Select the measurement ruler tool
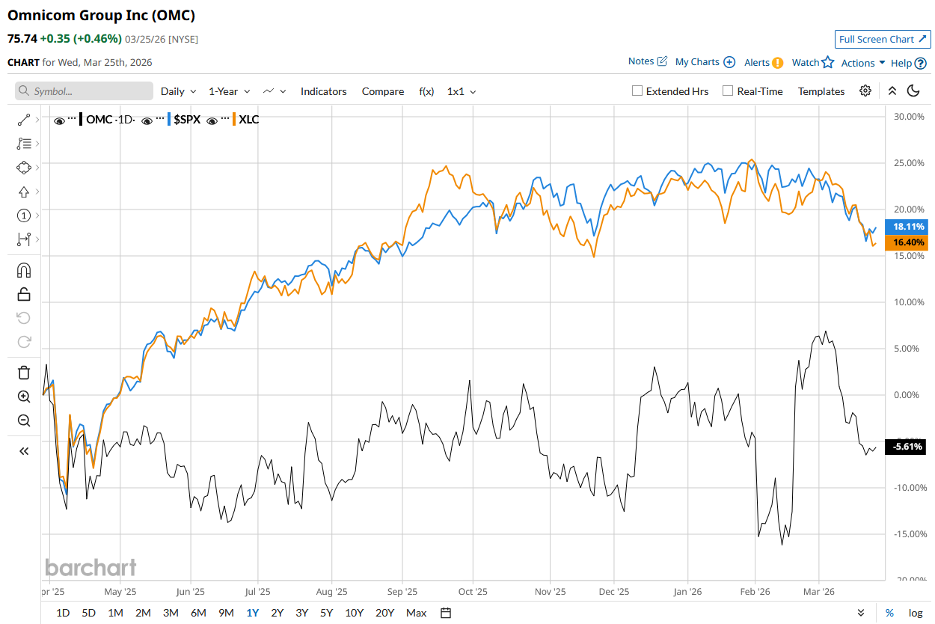 23,239
